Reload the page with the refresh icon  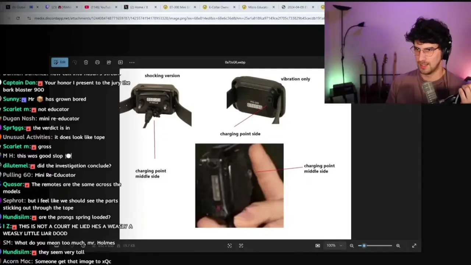tap(18, 18)
